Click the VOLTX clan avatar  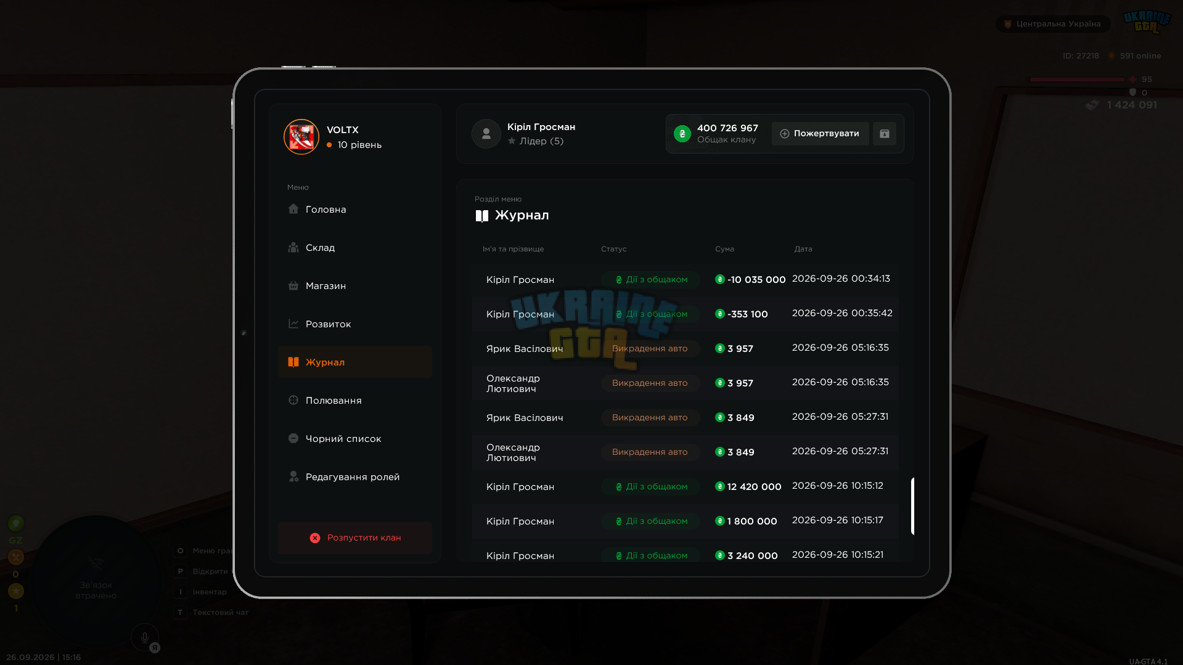click(x=301, y=137)
